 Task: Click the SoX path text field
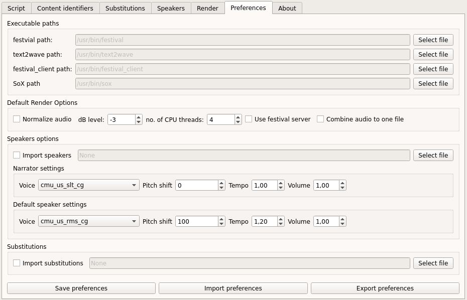tap(243, 84)
